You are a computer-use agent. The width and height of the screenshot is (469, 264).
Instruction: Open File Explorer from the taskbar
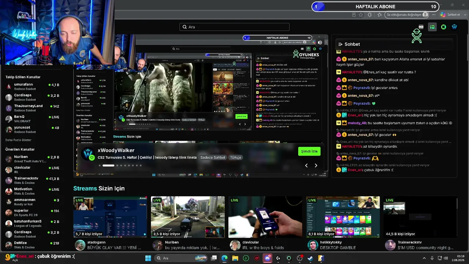click(x=235, y=258)
